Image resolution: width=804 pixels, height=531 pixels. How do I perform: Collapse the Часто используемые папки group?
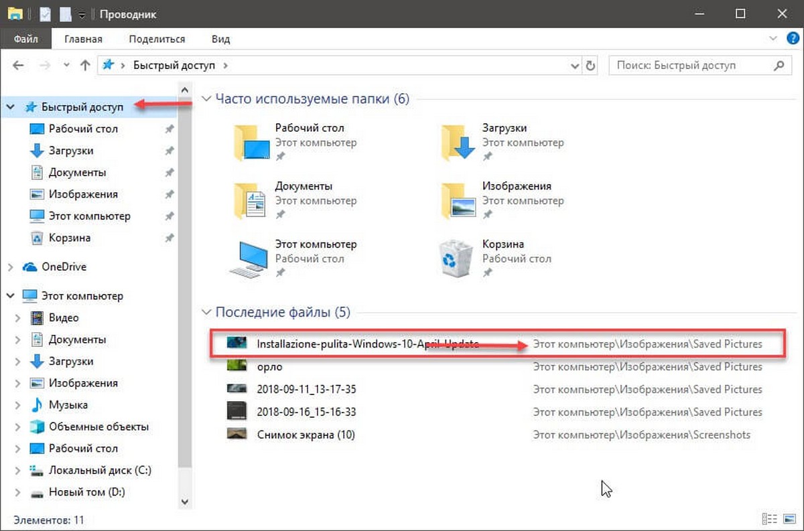coord(206,99)
